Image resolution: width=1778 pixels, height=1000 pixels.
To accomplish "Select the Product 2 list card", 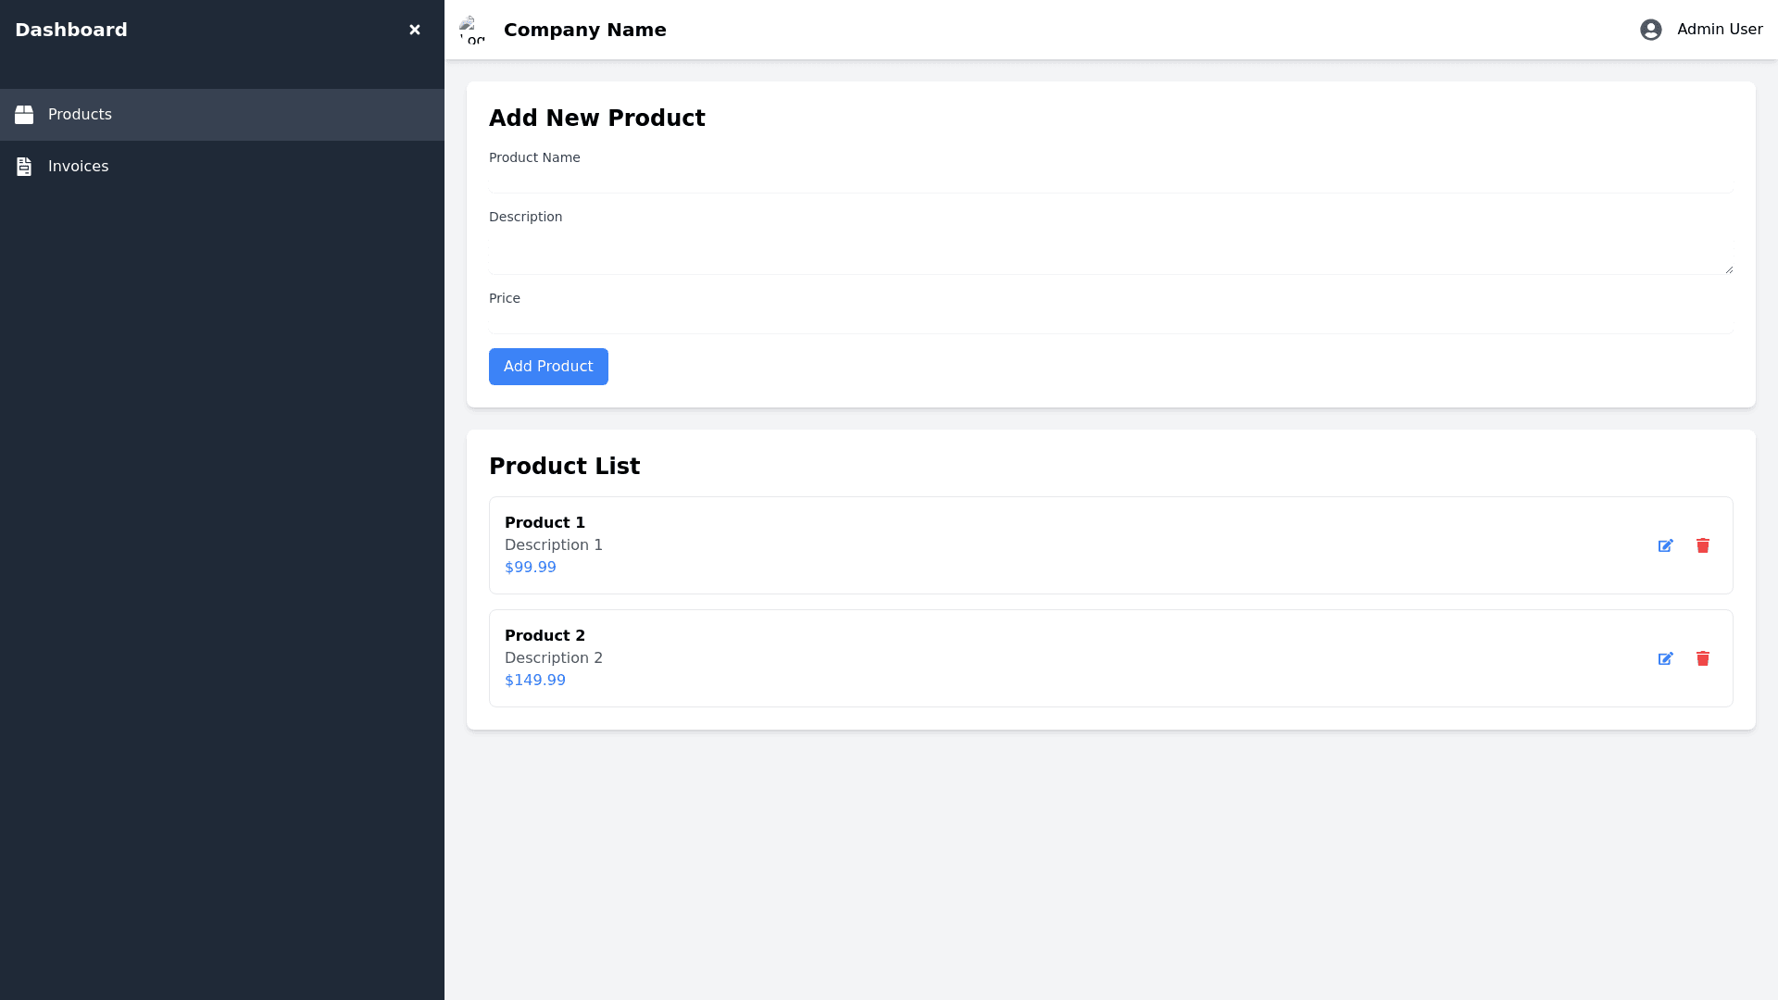I will (x=1019, y=658).
